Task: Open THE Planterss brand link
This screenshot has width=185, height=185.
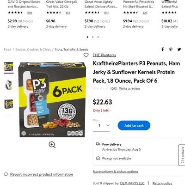Action: tap(105, 55)
